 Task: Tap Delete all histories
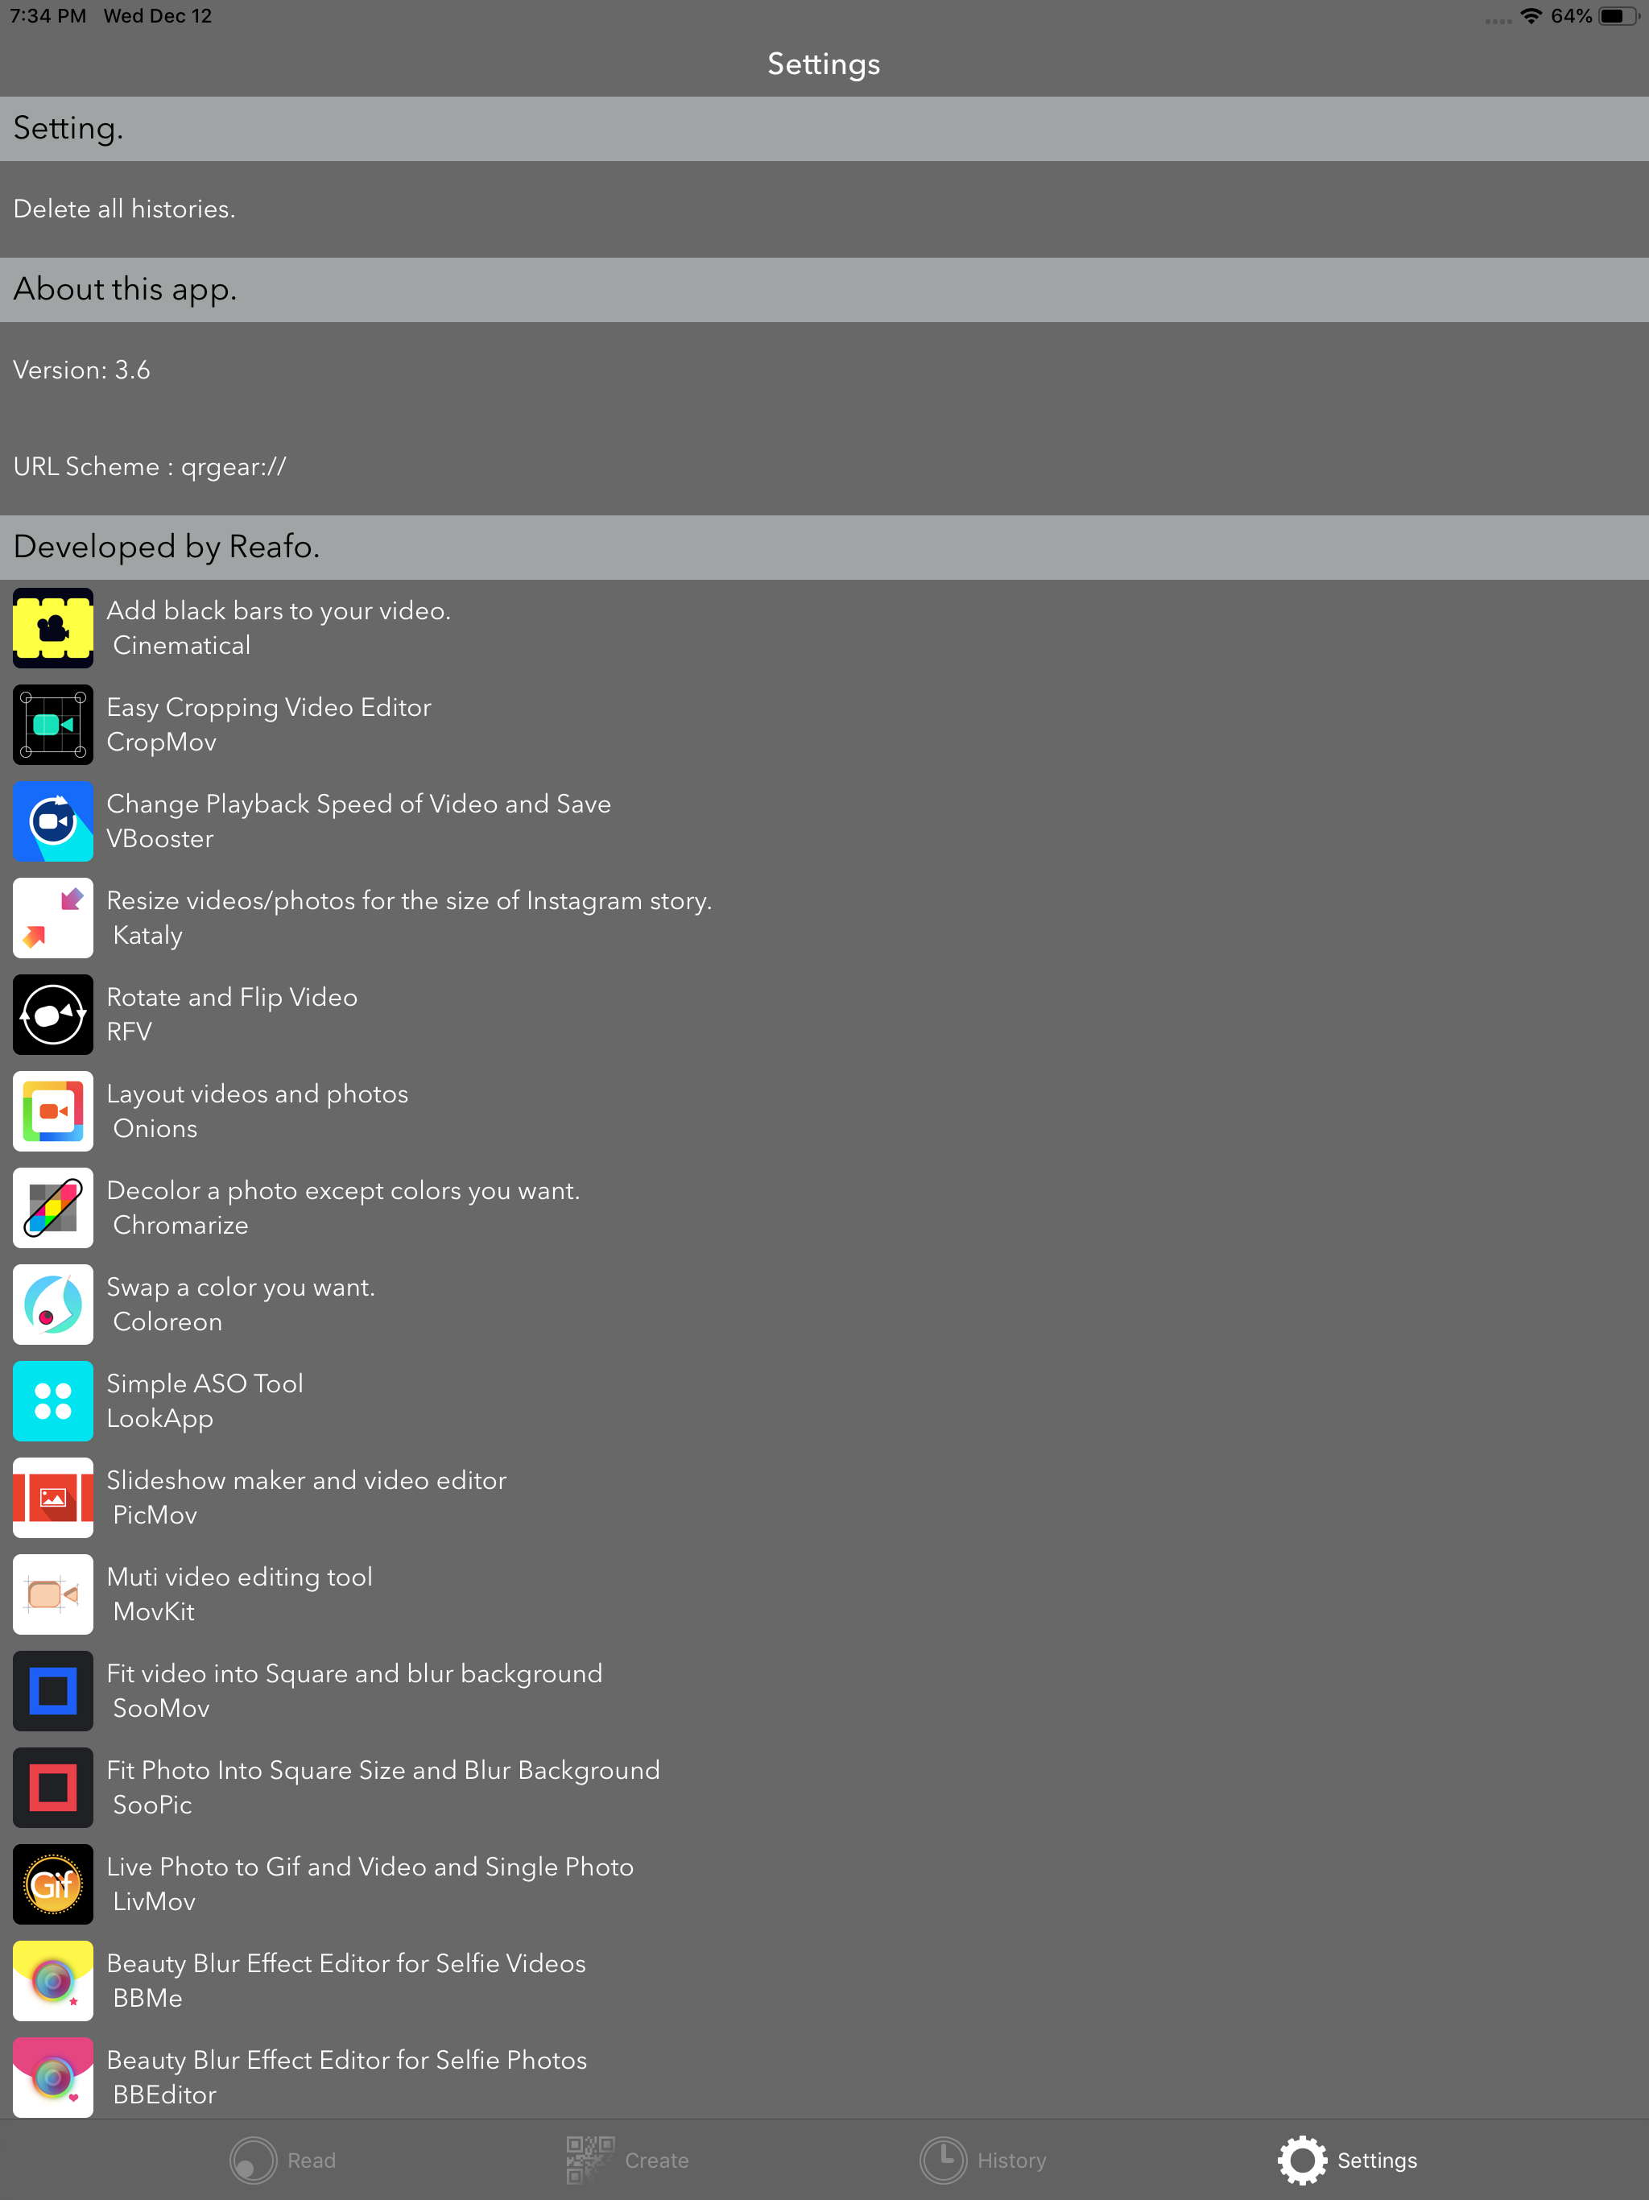(124, 209)
